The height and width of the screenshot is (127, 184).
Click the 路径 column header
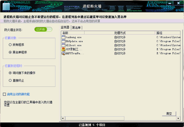[167, 33]
